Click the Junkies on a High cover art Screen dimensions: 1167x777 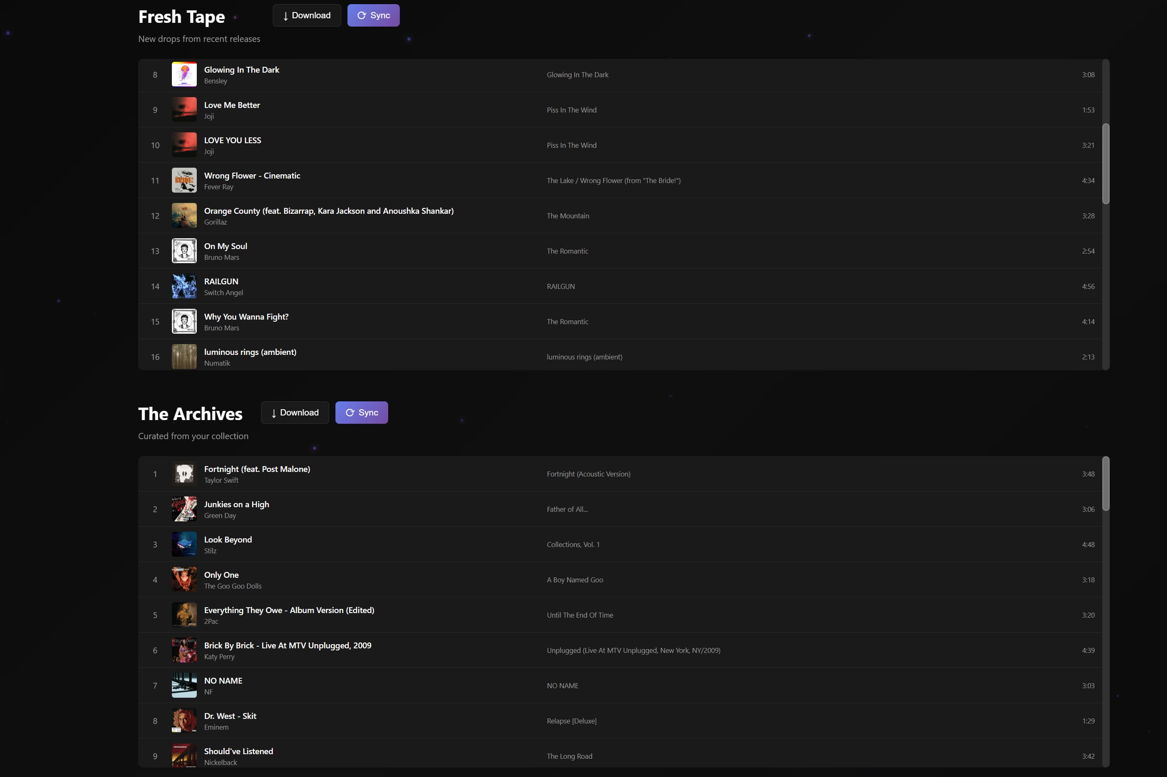[184, 509]
